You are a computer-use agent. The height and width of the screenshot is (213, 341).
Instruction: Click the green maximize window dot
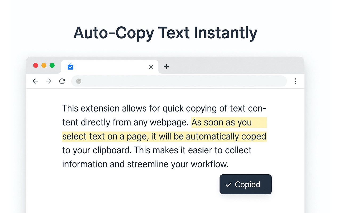click(52, 65)
